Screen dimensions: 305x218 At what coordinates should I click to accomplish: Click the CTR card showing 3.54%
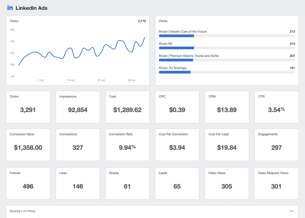click(276, 107)
